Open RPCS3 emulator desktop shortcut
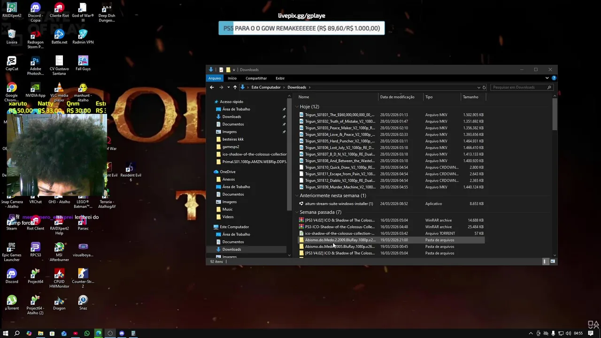601x338 pixels. [35, 250]
